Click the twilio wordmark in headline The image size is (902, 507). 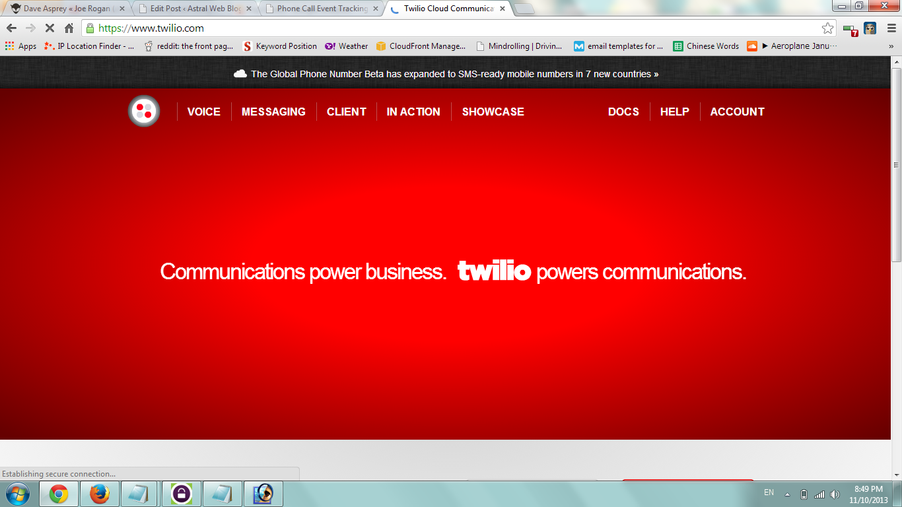(x=495, y=271)
